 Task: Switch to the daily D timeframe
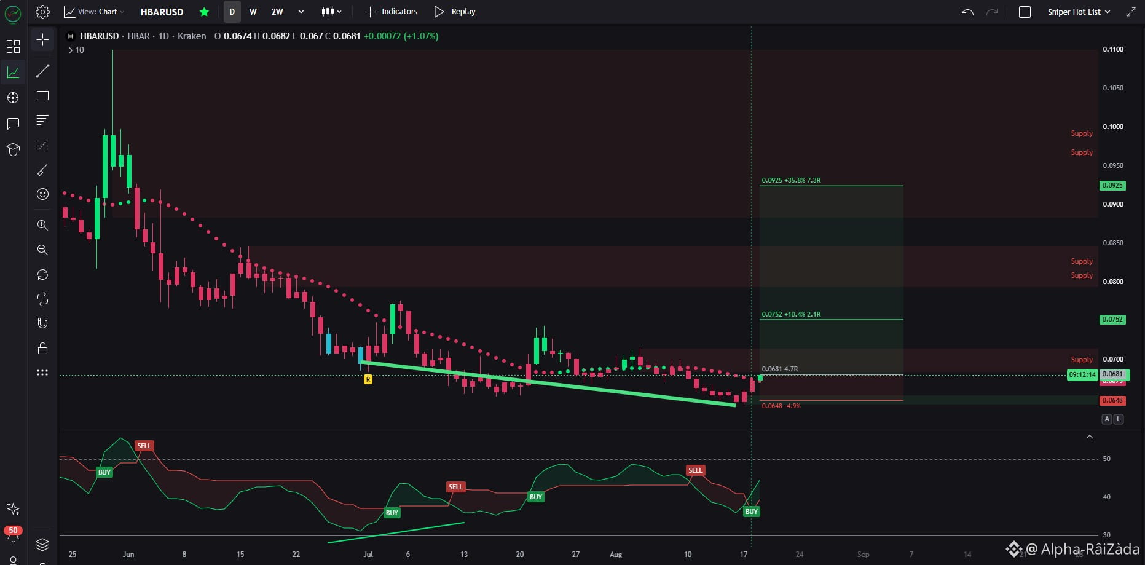[x=232, y=12]
